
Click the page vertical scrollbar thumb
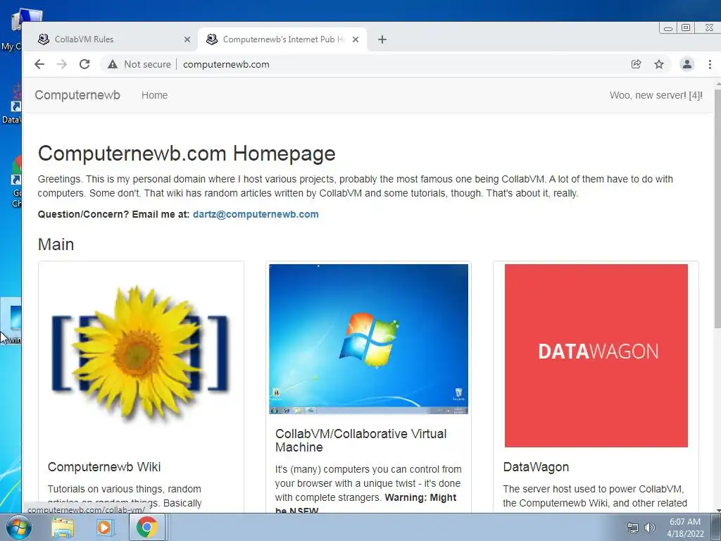[717, 208]
